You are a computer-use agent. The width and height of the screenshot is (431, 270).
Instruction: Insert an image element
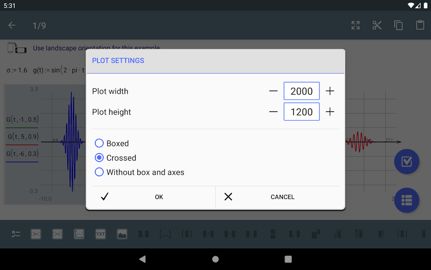coord(122,234)
